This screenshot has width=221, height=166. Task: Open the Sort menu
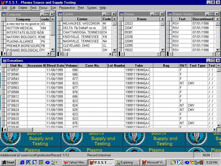[x=53, y=8]
